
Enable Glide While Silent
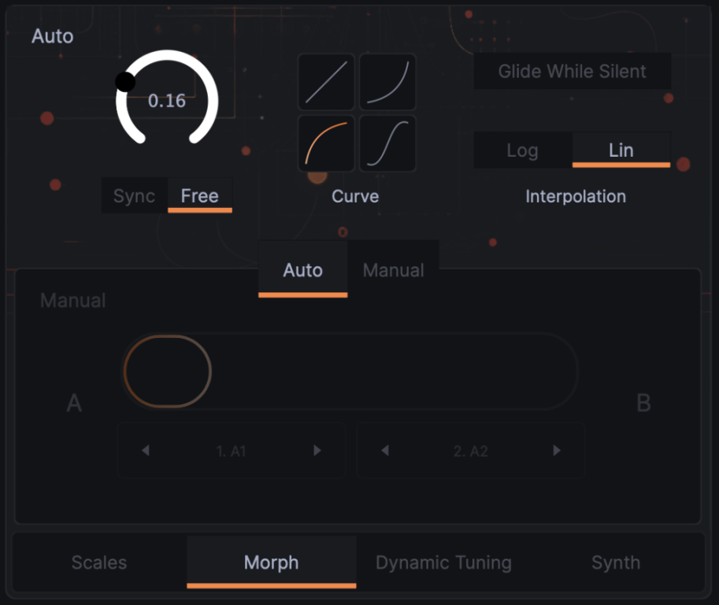[572, 72]
